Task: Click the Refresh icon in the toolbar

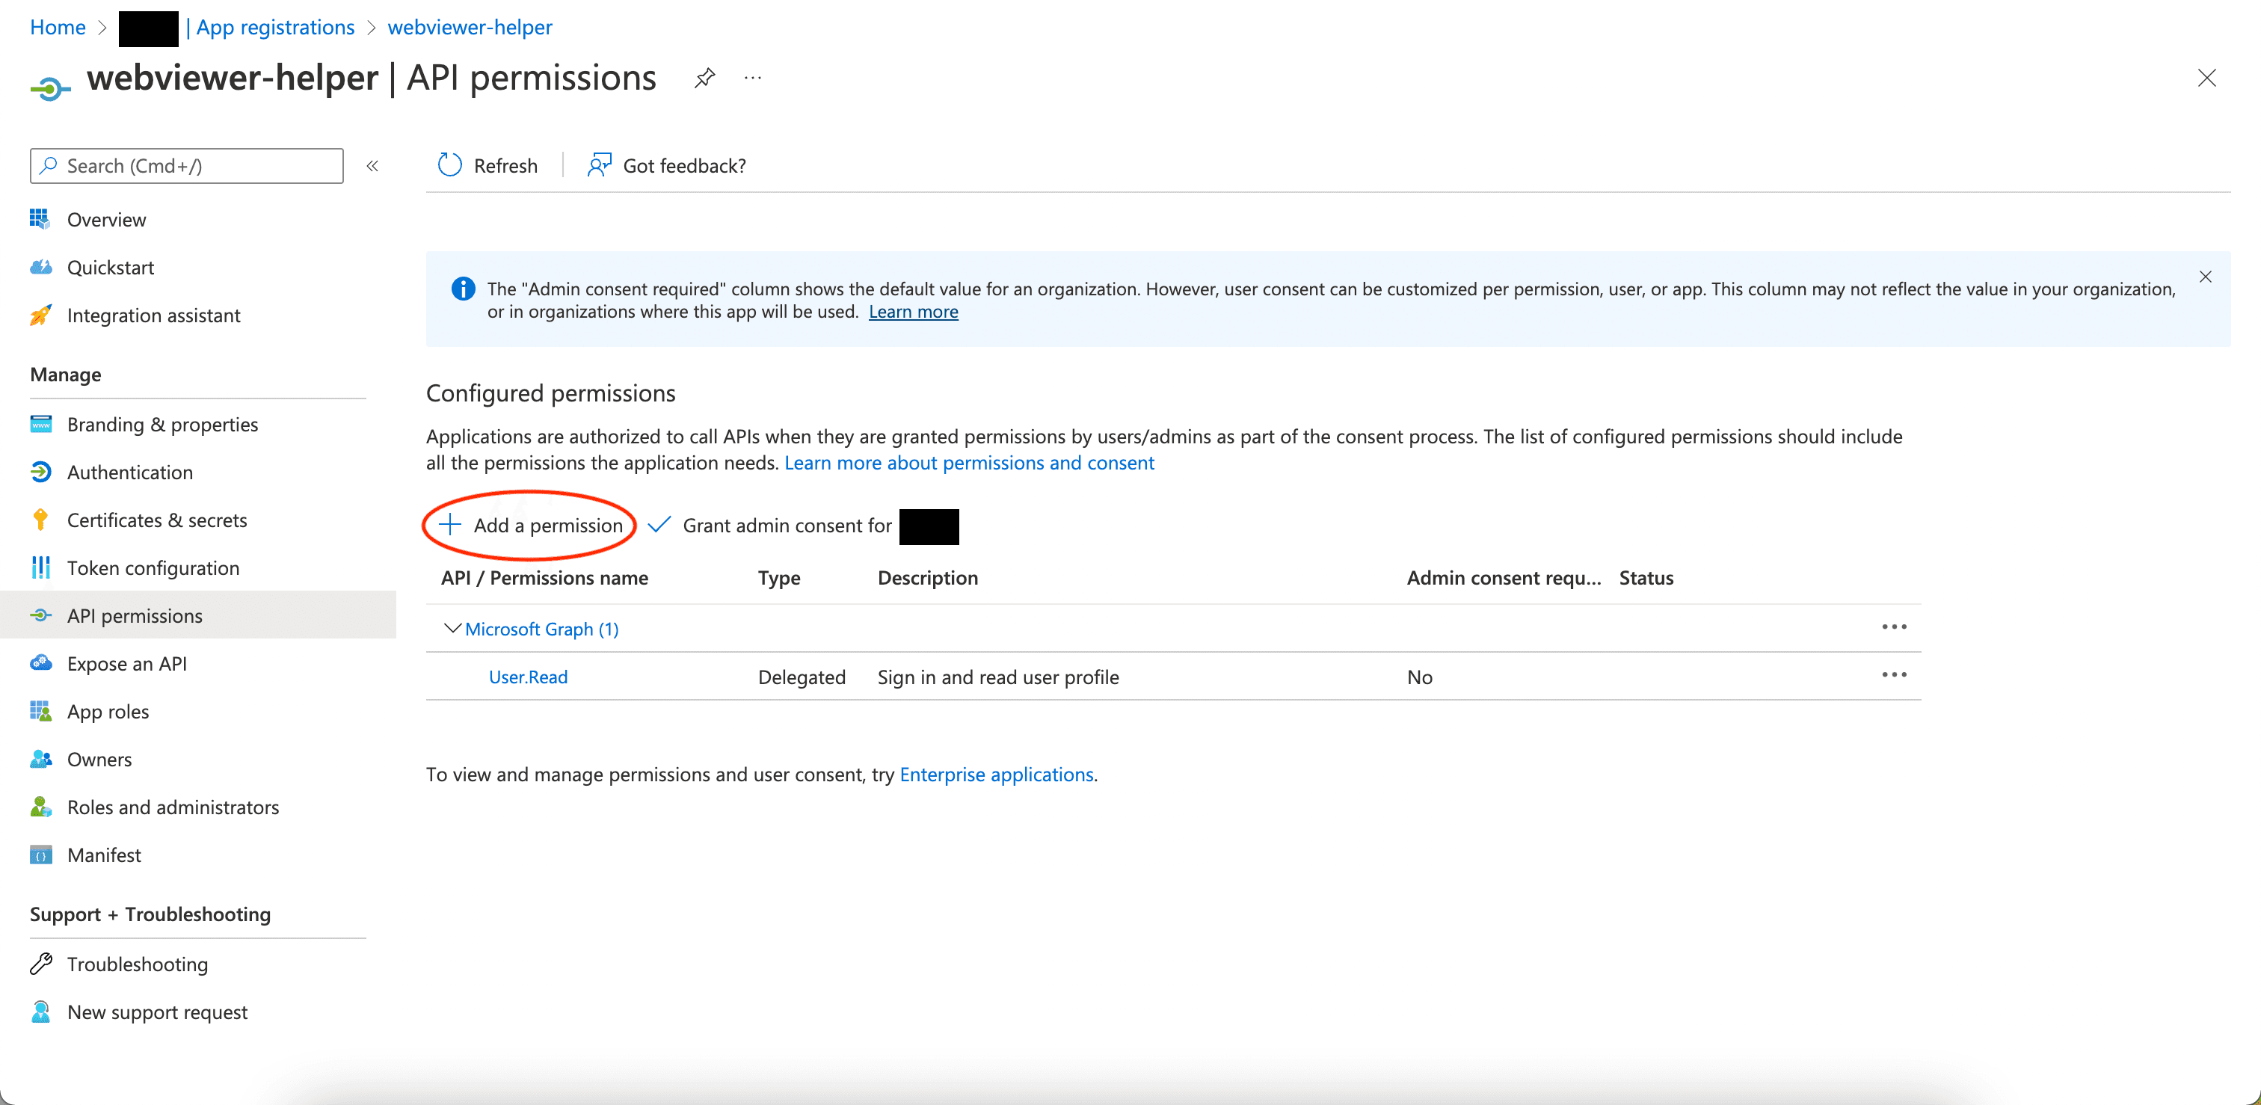Action: point(449,165)
